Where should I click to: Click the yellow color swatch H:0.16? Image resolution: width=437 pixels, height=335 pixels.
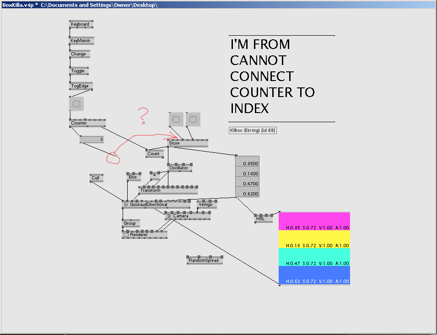coord(314,239)
